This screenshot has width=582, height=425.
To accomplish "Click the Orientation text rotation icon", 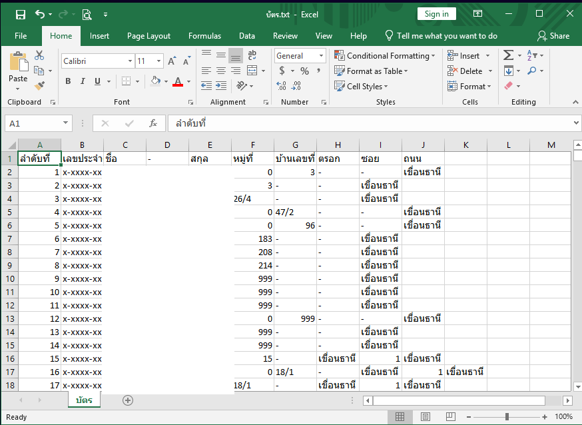I will pos(242,86).
